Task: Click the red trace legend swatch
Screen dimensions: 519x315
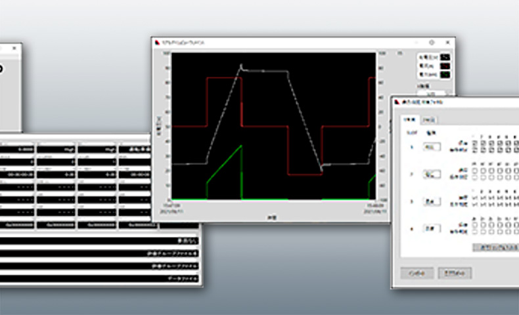Action: tap(445, 66)
